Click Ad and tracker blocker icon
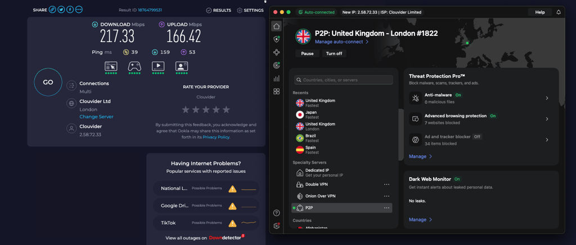This screenshot has width=576, height=245. [416, 140]
